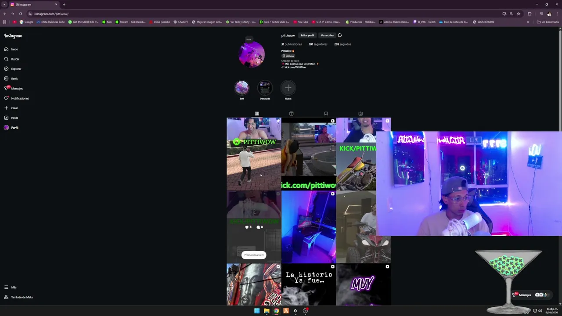
Task: Open the MUY neon text reel
Action: coord(363,284)
